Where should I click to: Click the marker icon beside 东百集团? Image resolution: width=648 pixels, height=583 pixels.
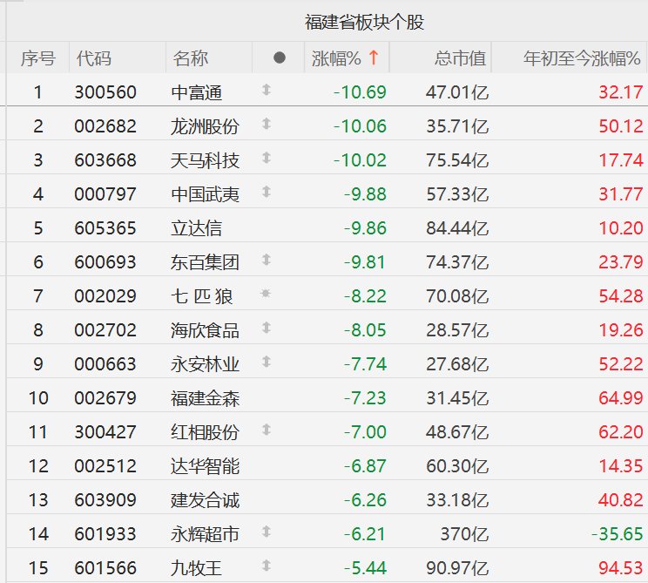[267, 260]
